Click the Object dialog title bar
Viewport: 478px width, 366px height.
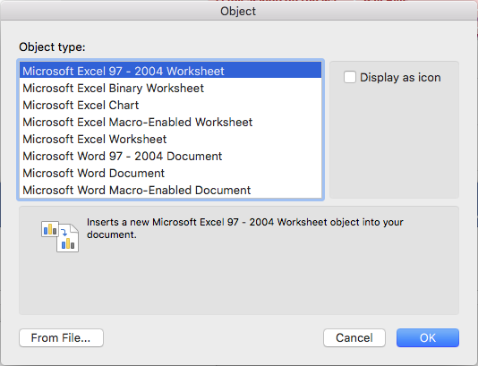click(x=239, y=11)
